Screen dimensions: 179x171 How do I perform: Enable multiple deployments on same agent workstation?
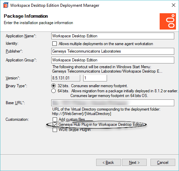[54, 44]
